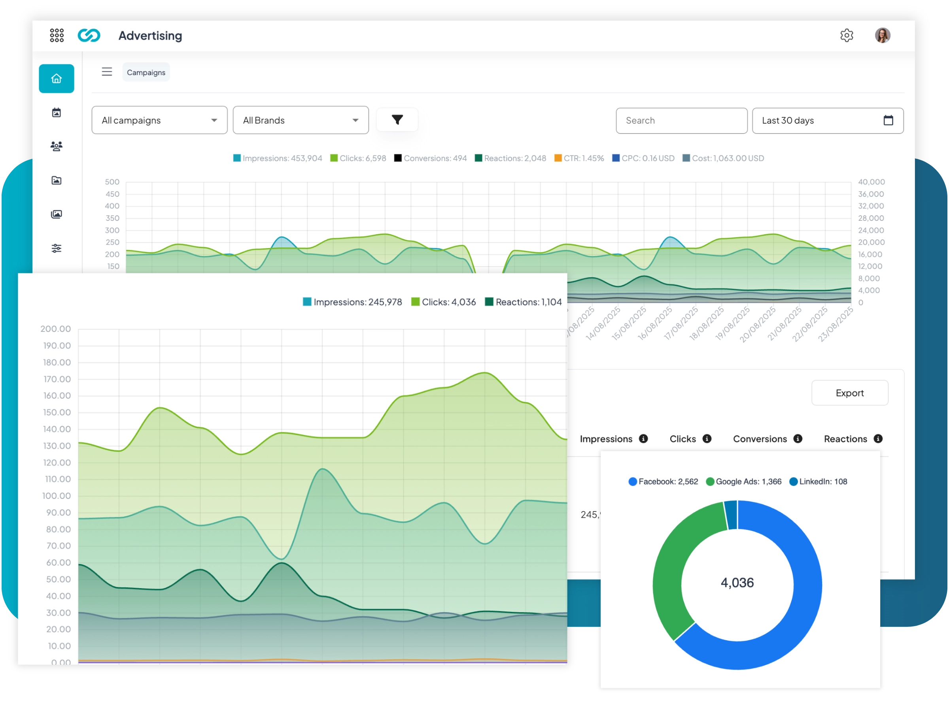
Task: Click the Search input field
Action: point(681,120)
